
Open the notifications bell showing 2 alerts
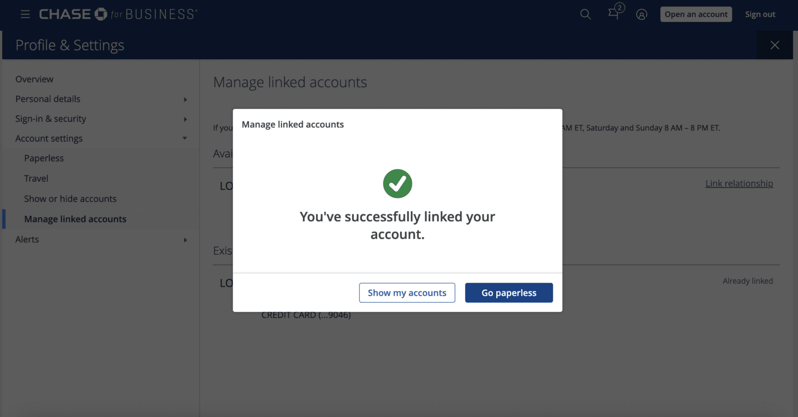614,14
